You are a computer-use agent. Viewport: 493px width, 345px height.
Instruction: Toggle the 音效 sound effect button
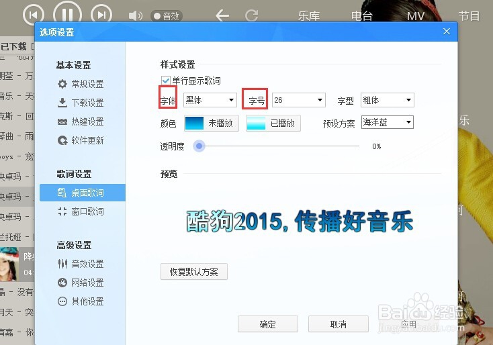coord(167,15)
